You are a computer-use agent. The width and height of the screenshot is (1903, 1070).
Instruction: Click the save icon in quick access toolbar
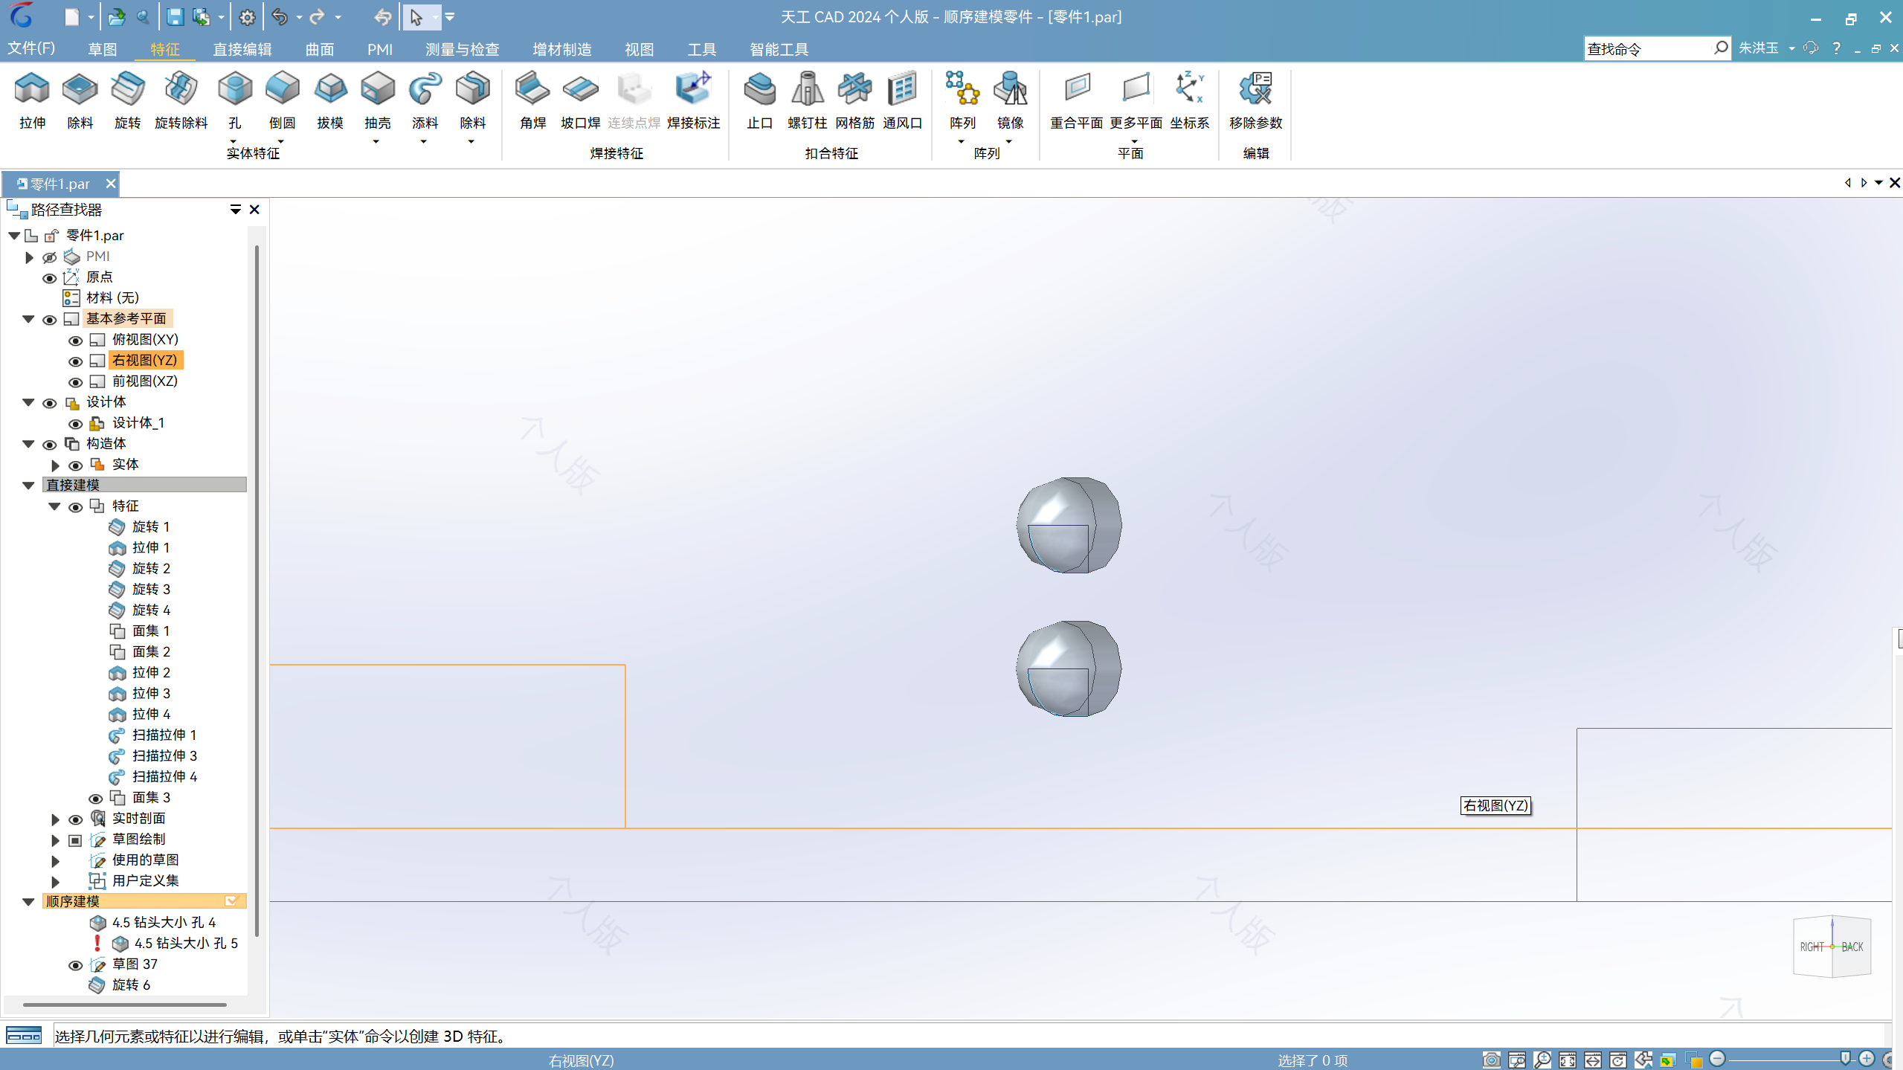coord(175,16)
